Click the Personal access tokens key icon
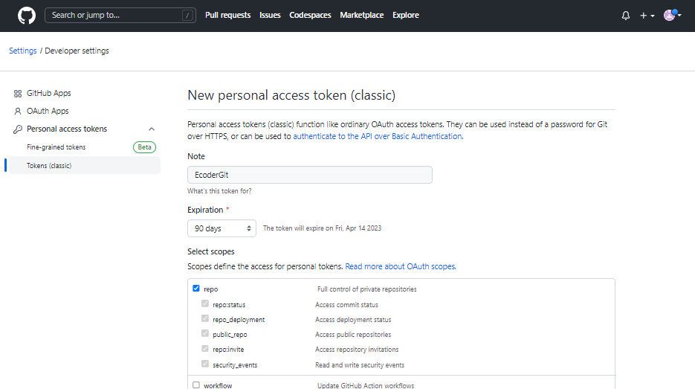The image size is (695, 389). (18, 129)
